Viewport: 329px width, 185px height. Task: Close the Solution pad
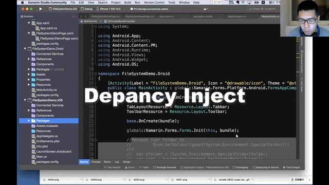[76, 16]
